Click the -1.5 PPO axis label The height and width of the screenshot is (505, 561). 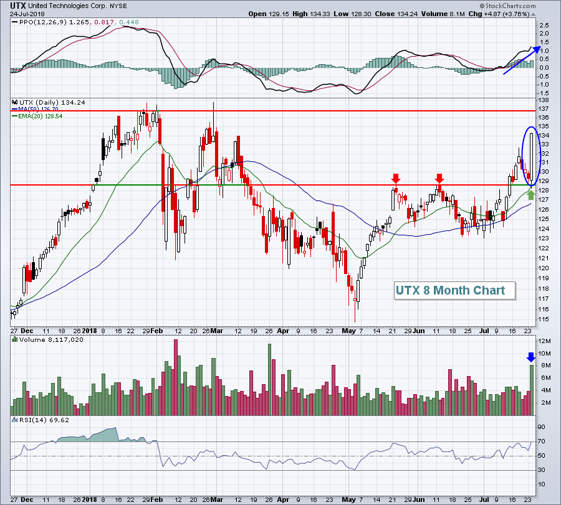pyautogui.click(x=543, y=93)
